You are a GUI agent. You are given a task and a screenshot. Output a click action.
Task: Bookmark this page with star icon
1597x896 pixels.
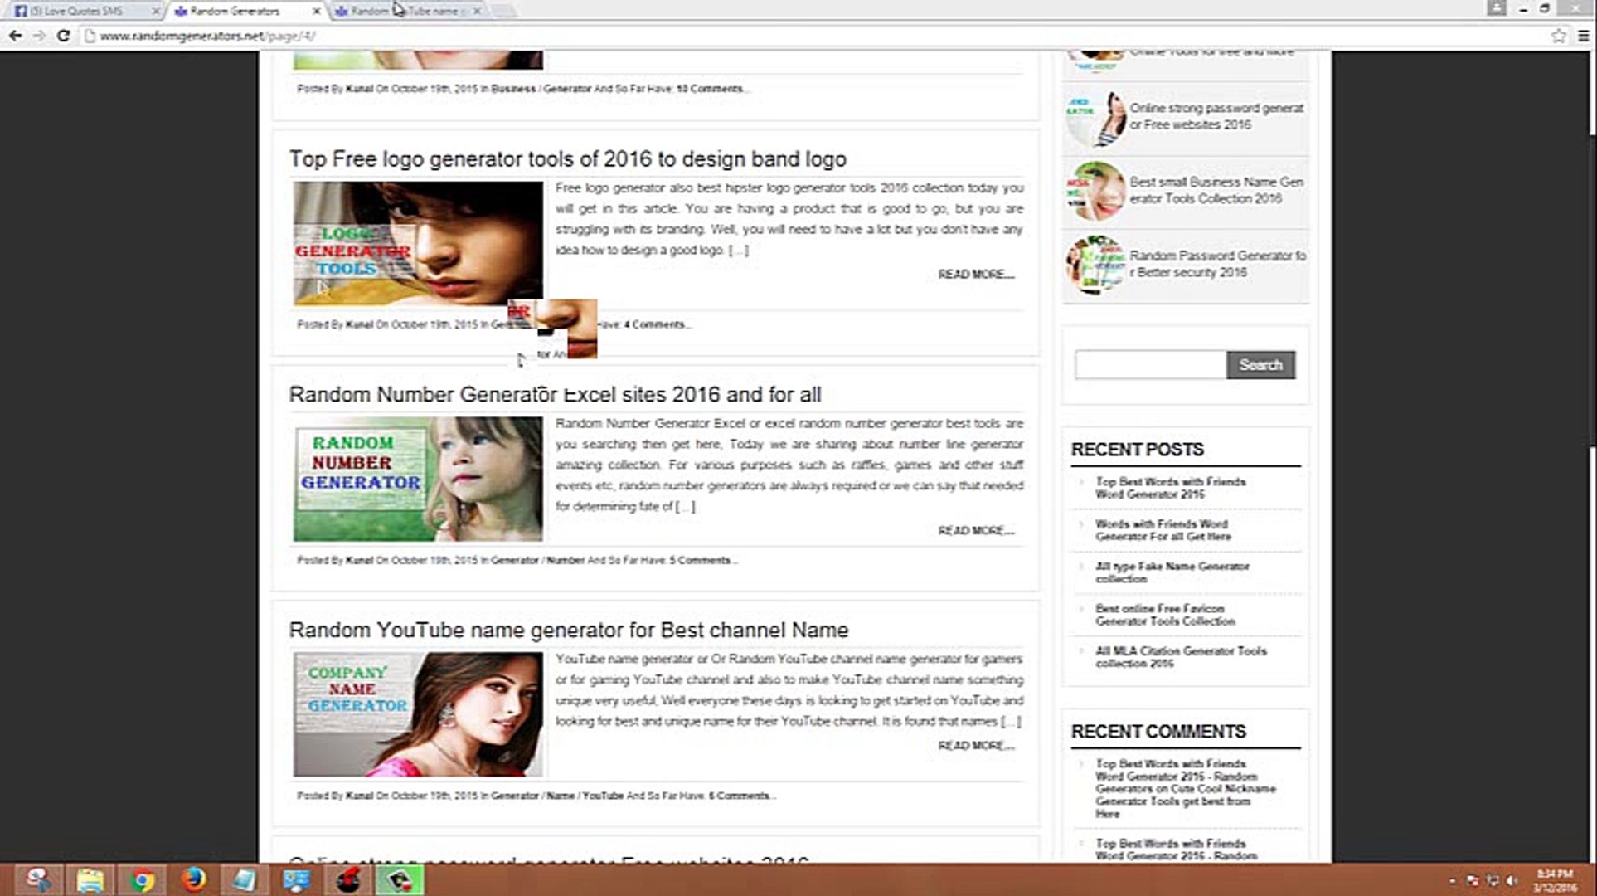pos(1559,36)
